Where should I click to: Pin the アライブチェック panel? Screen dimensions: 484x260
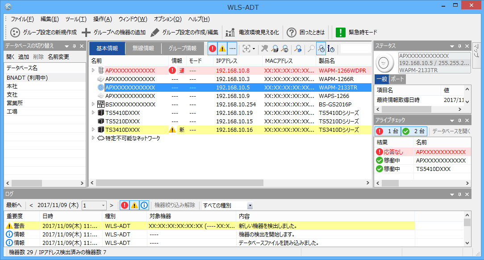[x=459, y=120]
